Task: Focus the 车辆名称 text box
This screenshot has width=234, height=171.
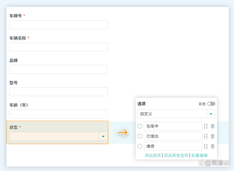Action: pyautogui.click(x=58, y=47)
